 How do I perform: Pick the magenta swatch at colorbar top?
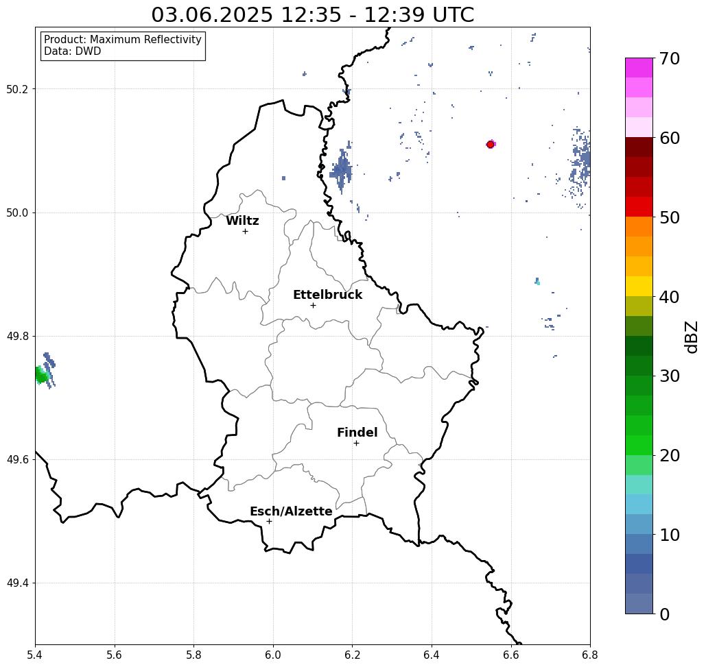(639, 68)
